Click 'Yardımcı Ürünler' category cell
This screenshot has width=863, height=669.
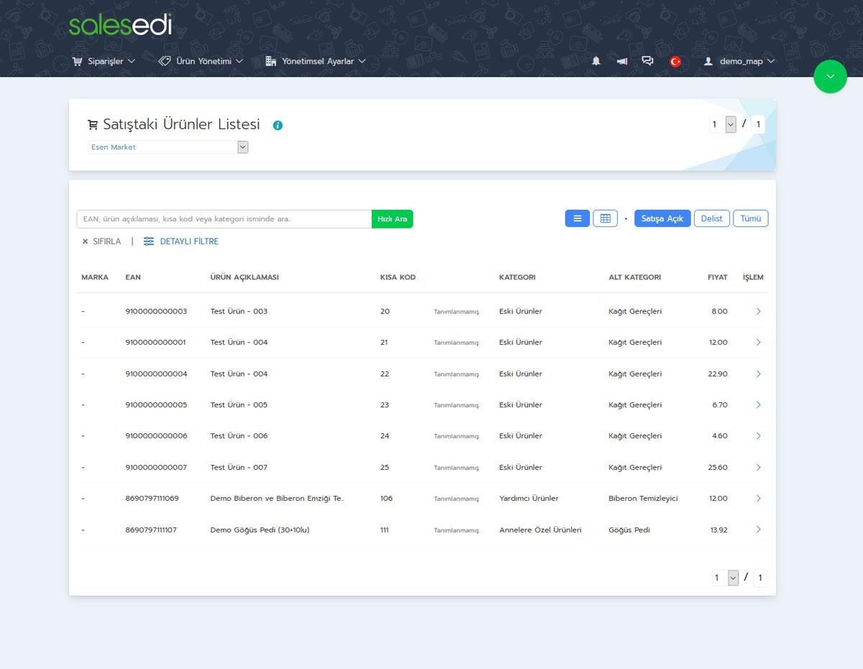coord(529,498)
